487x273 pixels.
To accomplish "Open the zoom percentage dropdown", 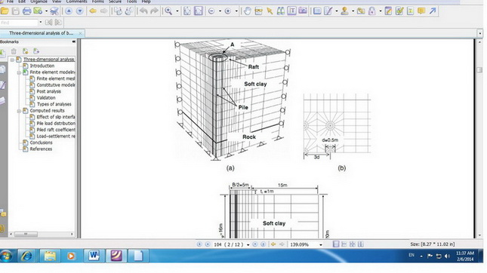I will (321, 244).
